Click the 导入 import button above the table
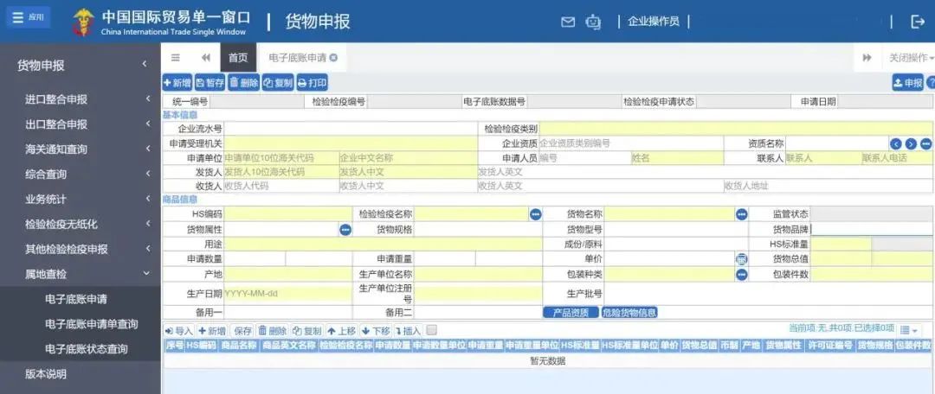 tap(178, 331)
